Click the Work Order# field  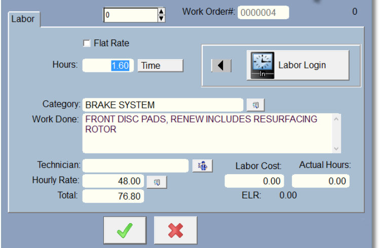[x=263, y=13]
